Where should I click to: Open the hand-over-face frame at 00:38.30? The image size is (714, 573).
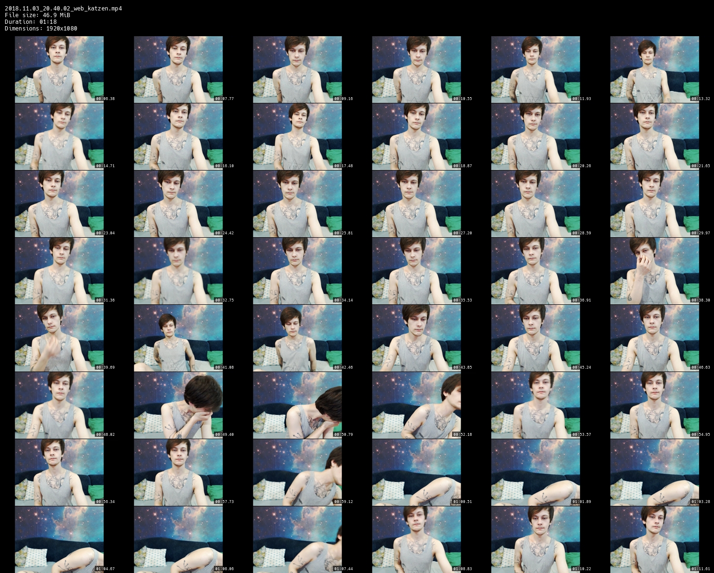(x=654, y=271)
